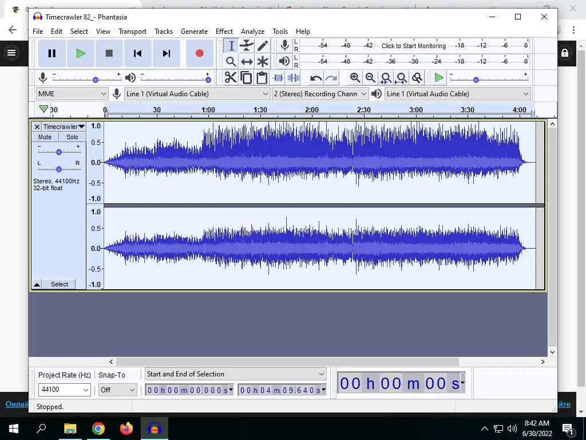Copy the selection with the Copy icon

(x=246, y=77)
